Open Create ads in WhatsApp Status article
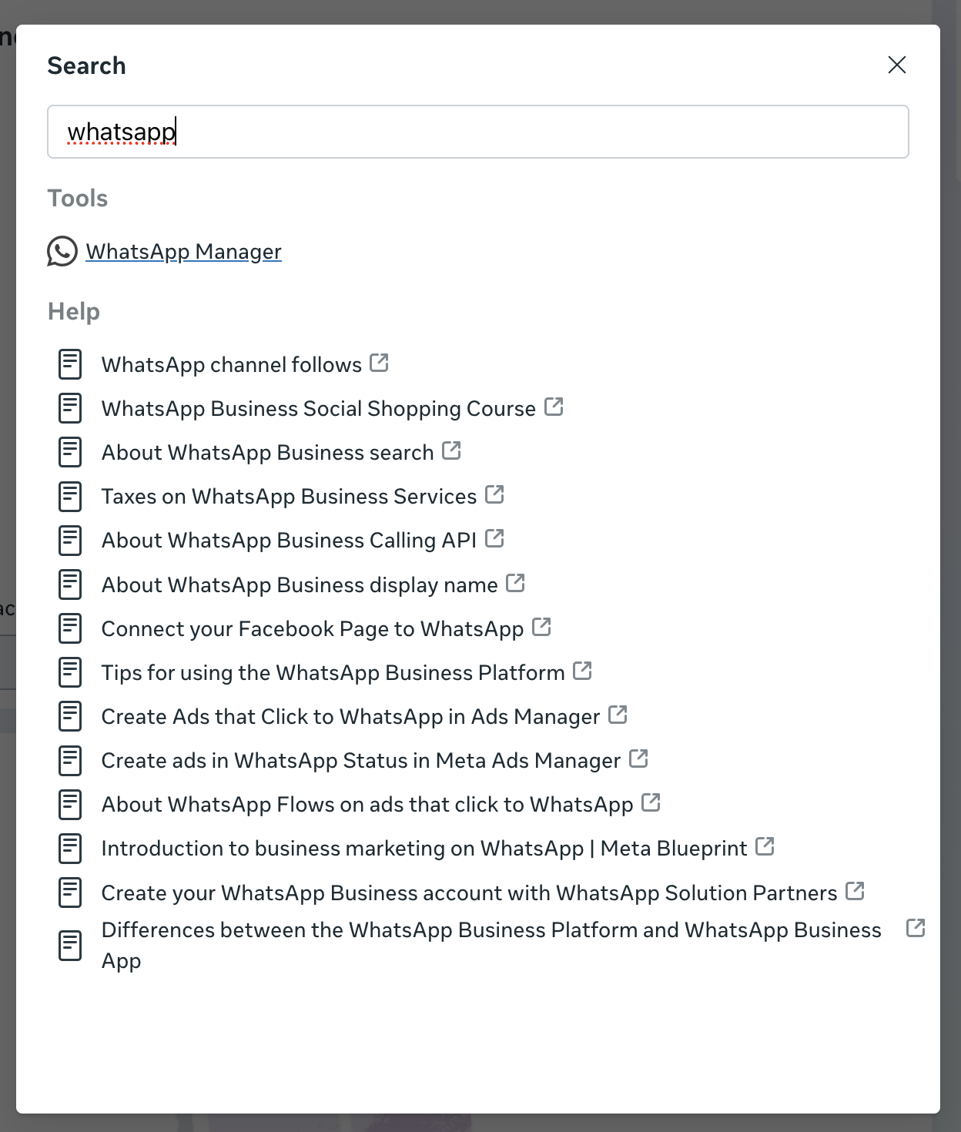The image size is (961, 1132). 360,761
